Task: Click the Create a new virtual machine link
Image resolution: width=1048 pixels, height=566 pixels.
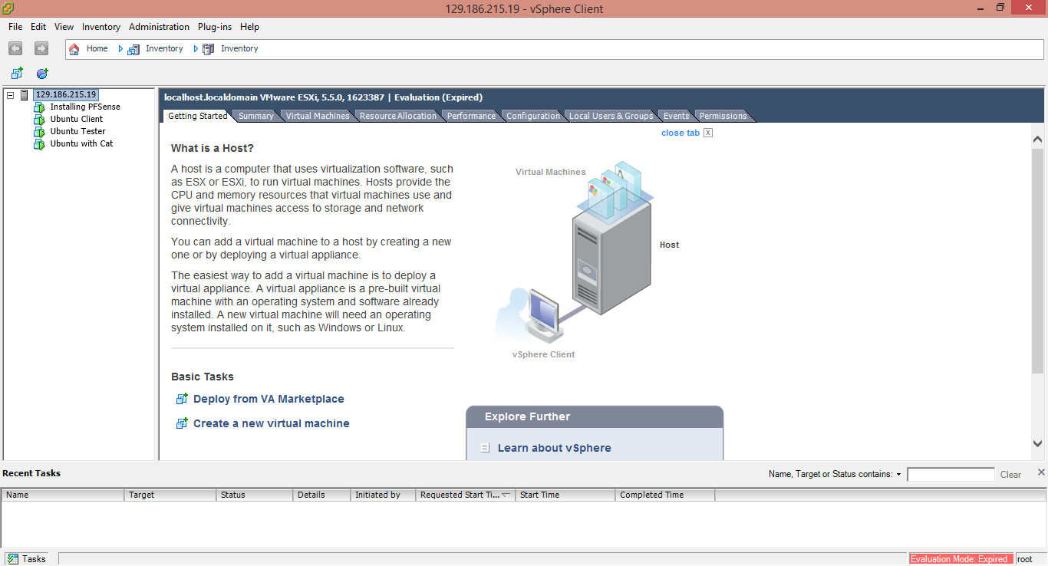Action: point(272,423)
